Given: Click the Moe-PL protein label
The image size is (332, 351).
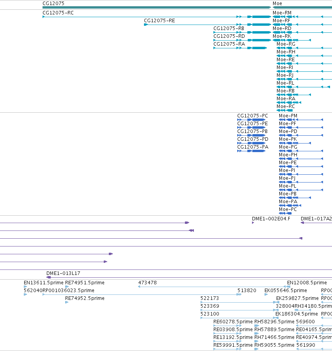Looking at the screenshot, I should [x=288, y=186].
